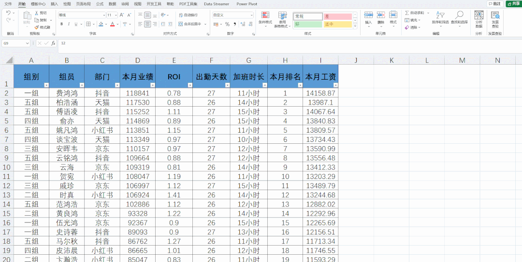
Task: Open text orientation tool
Action: pos(163,15)
